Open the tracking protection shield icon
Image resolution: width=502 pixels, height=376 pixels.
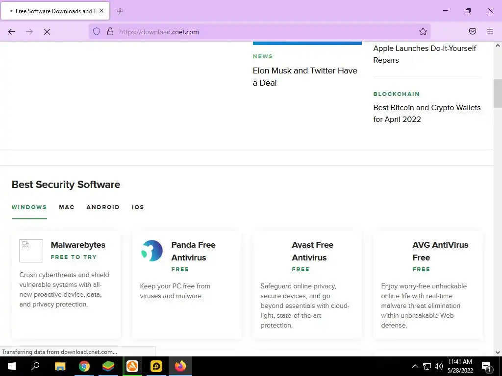97,31
